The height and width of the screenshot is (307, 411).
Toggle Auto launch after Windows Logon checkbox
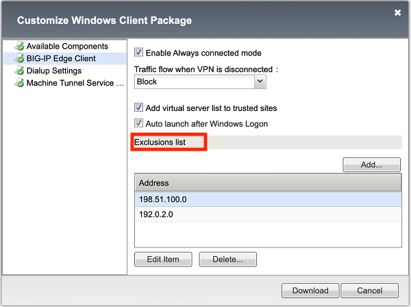point(138,123)
